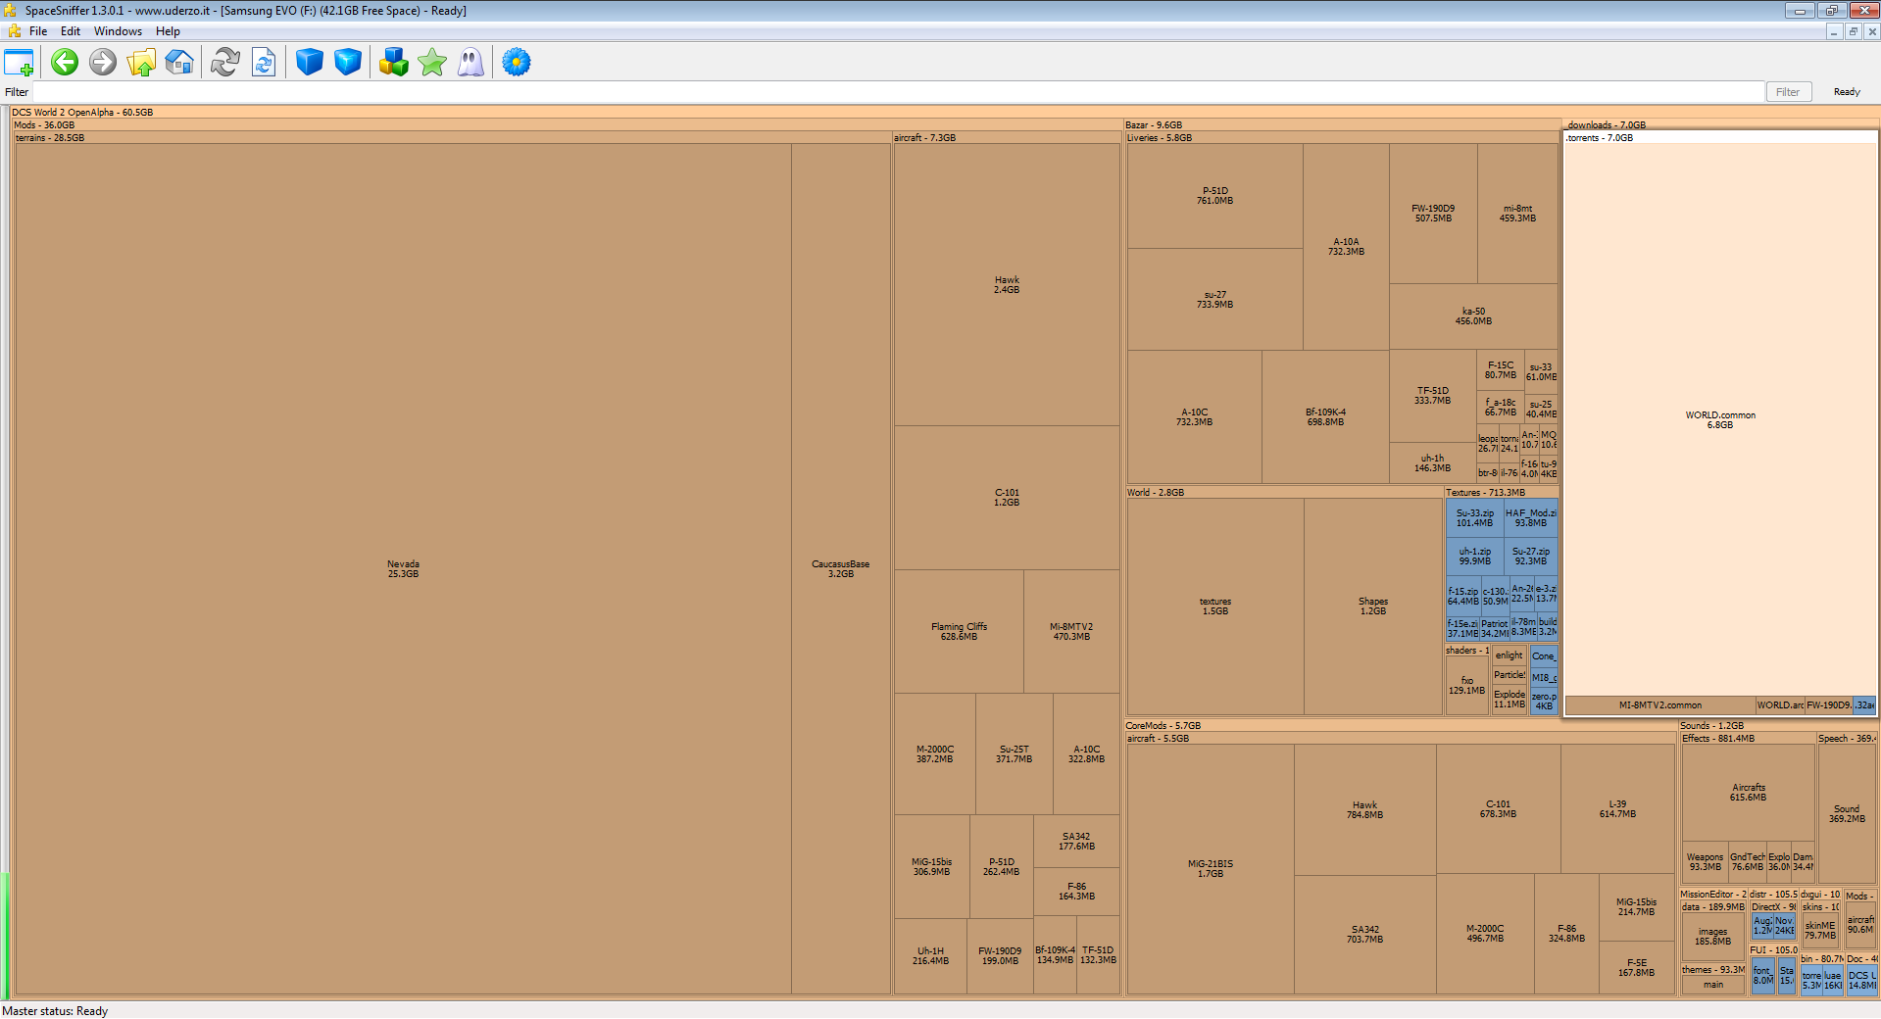
Task: Select the Aircrafts 615.6MB sounds block
Action: click(x=1748, y=793)
